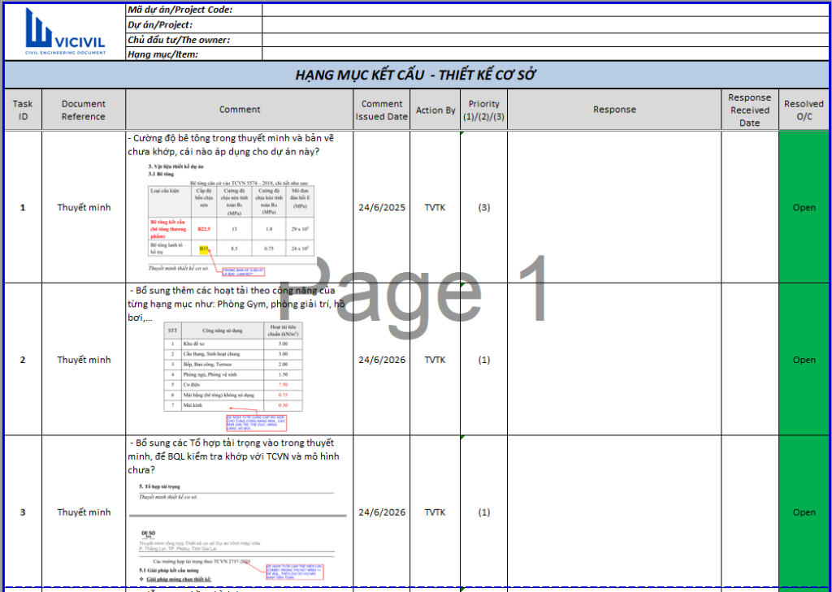Select the Resolved O/C header cell
832x592 pixels.
[x=804, y=110]
